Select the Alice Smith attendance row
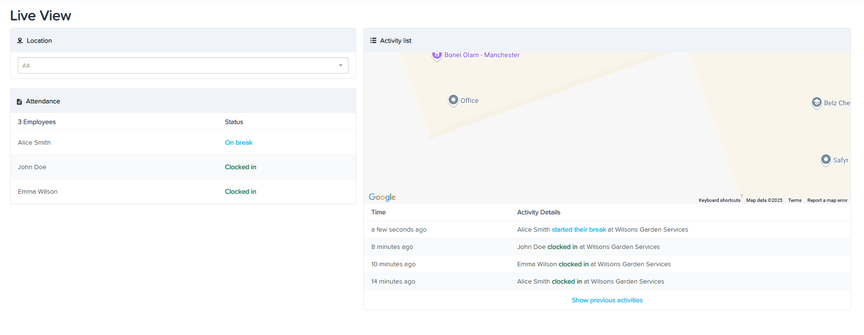The height and width of the screenshot is (335, 864). coord(183,143)
